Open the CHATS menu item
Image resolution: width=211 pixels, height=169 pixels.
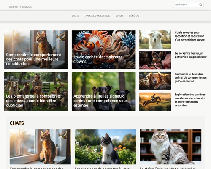(76, 16)
